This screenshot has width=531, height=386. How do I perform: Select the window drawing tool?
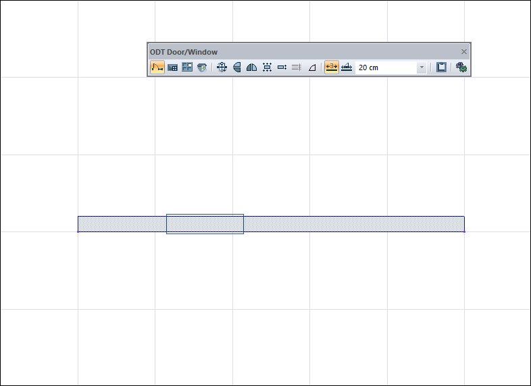(172, 67)
